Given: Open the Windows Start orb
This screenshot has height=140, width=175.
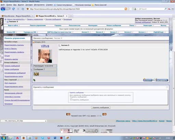Looking at the screenshot, I should [x=3, y=138].
